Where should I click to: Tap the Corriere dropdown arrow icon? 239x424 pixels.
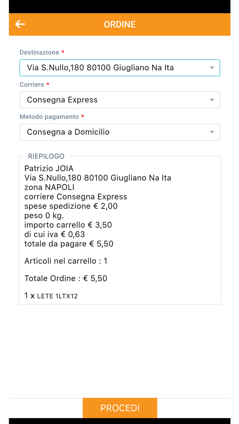click(212, 100)
